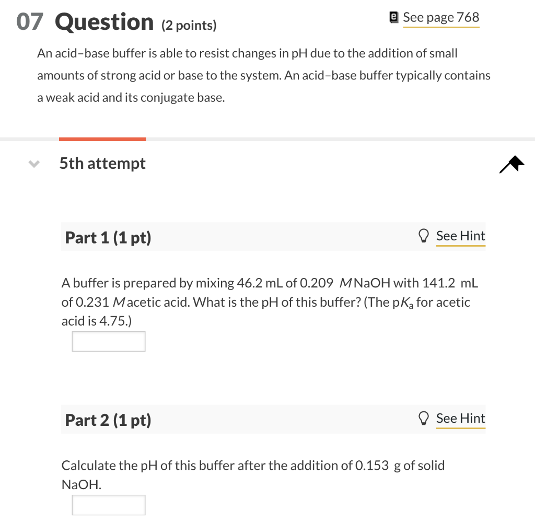Click the chevron icon left of 5th attempt

click(33, 164)
